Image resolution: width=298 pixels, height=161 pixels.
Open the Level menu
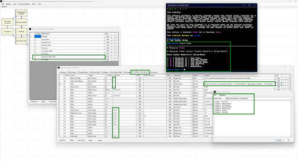[15, 4]
